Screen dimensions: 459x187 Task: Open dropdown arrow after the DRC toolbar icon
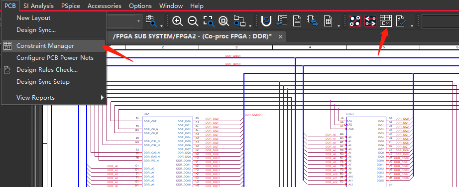(x=412, y=26)
